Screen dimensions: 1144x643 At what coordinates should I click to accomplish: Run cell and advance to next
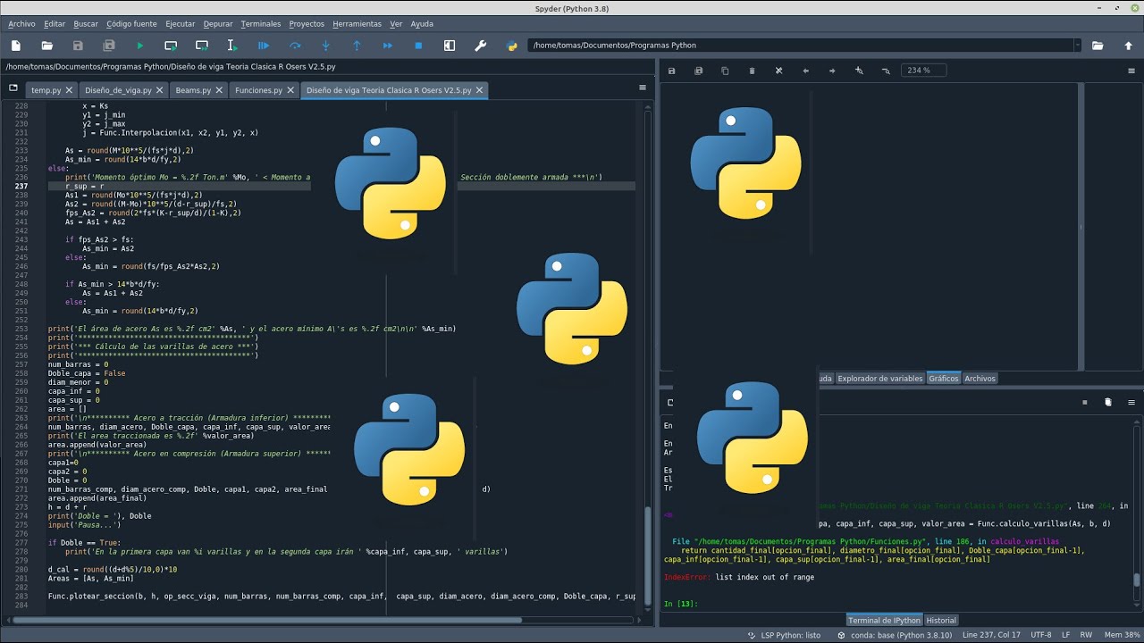pyautogui.click(x=202, y=46)
